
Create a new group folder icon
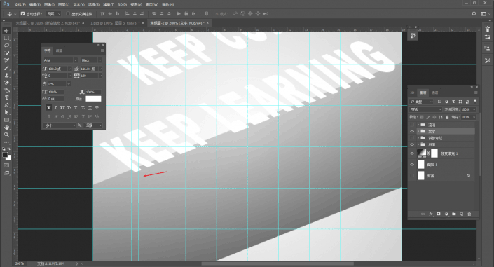454,214
